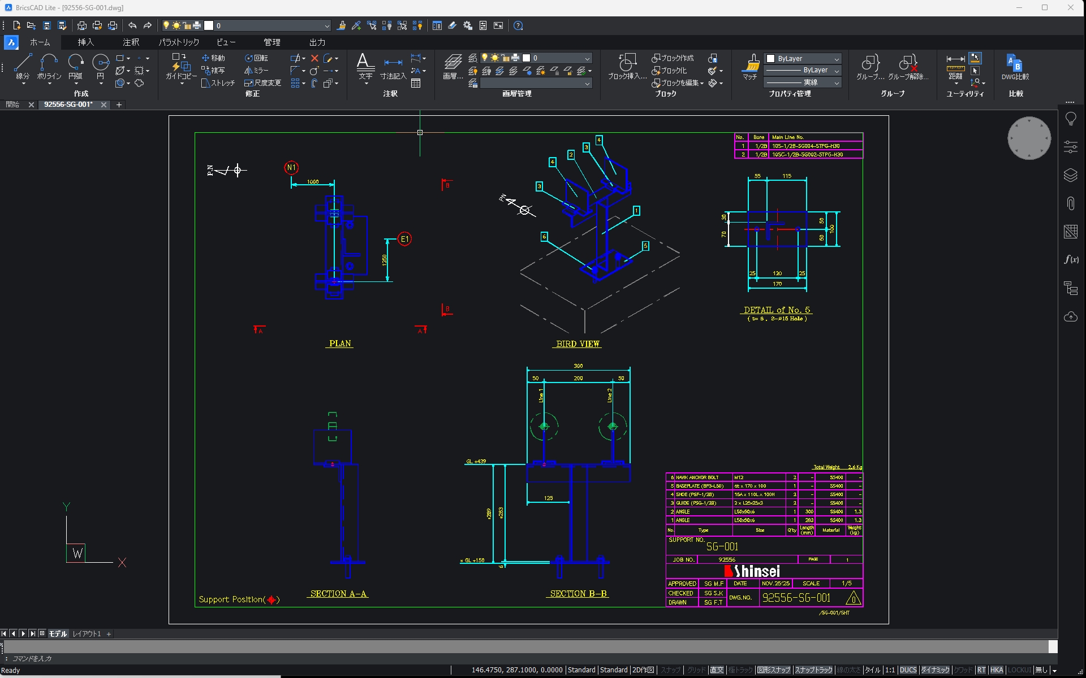Close the 92556-SG-001 drawing tab
The height and width of the screenshot is (678, 1086).
(104, 105)
